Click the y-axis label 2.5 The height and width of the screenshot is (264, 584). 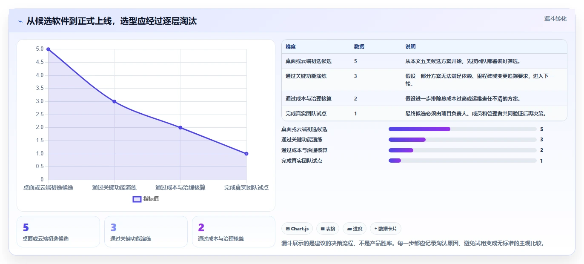pyautogui.click(x=39, y=115)
